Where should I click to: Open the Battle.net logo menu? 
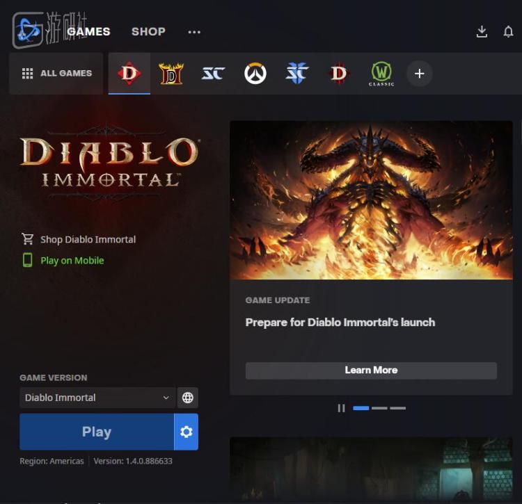tap(28, 31)
